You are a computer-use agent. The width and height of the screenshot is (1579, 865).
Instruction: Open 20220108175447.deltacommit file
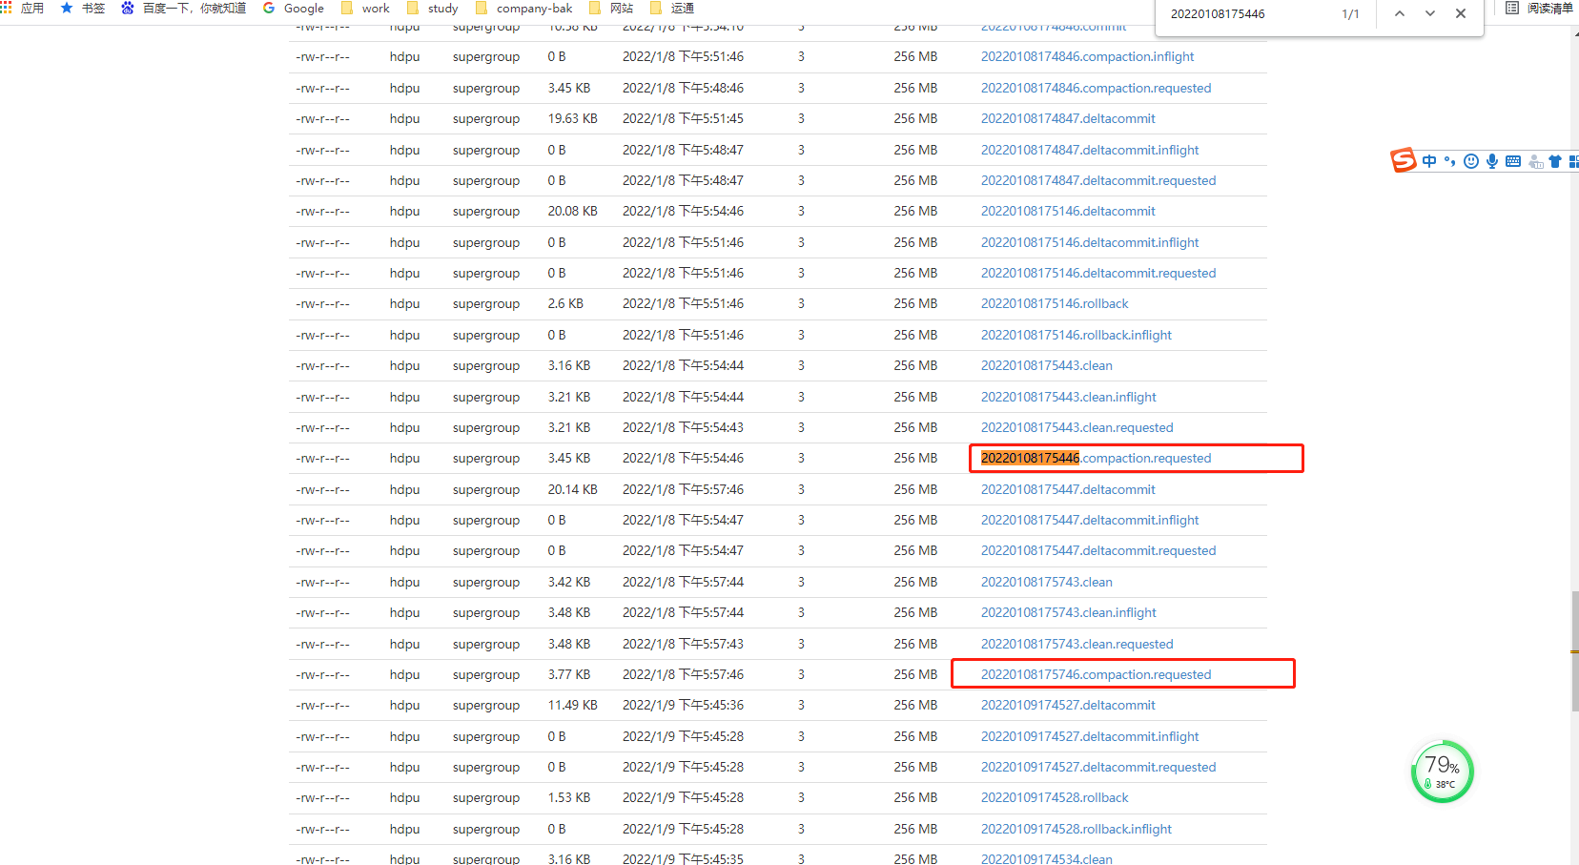[x=1068, y=489]
